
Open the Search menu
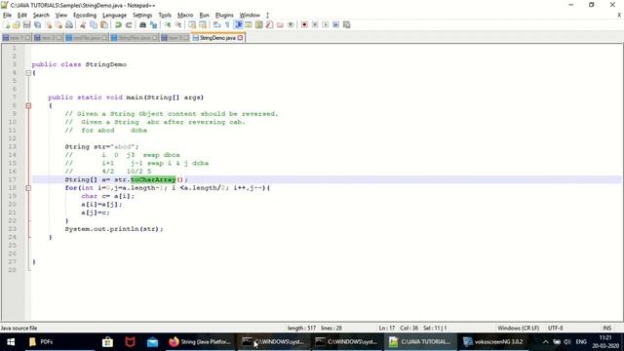[41, 16]
